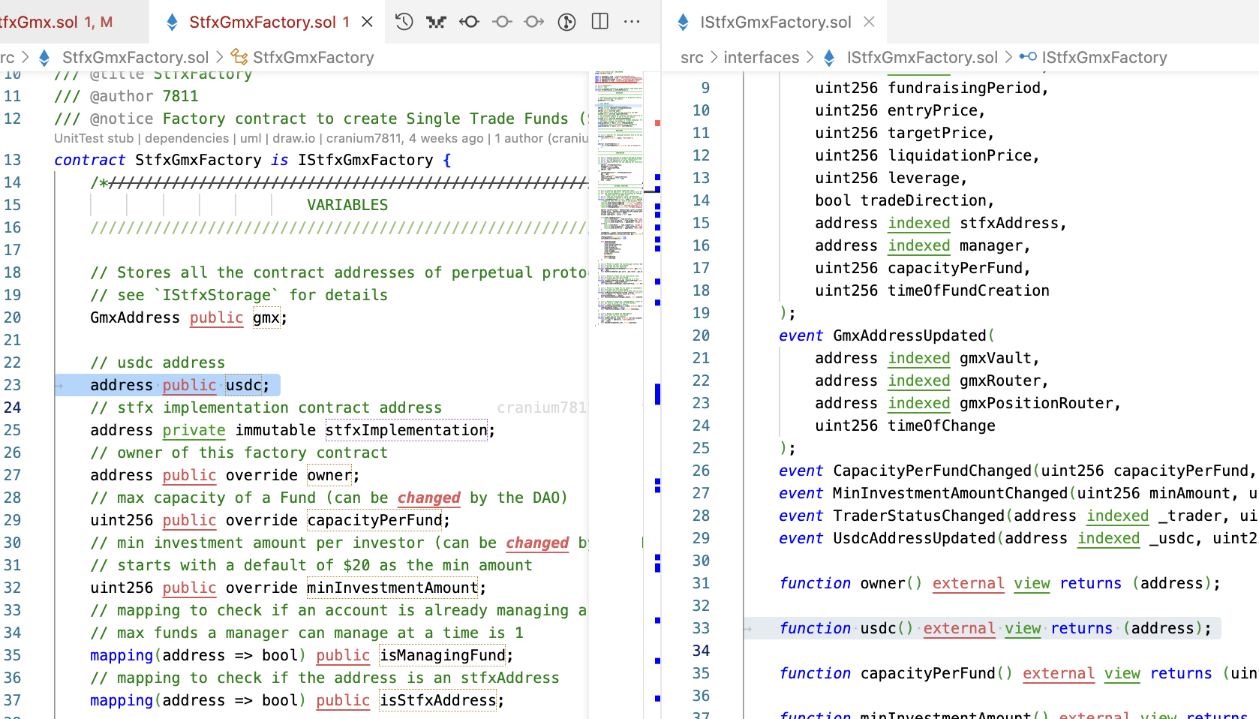Click GmxAddress type name on line 20
Viewport: 1259px width, 719px height.
[x=135, y=317]
